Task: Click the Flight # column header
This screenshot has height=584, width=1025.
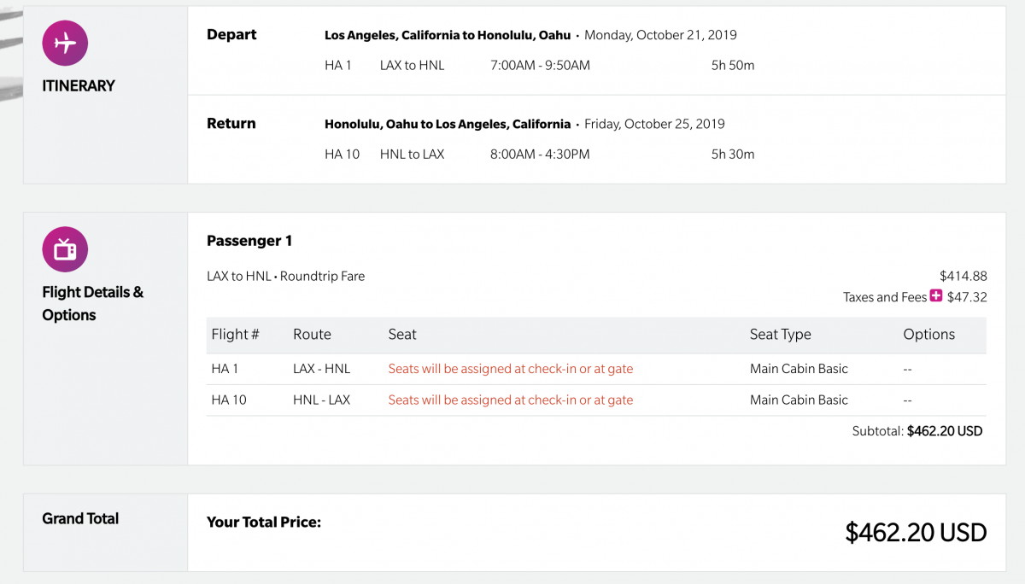Action: (x=235, y=335)
